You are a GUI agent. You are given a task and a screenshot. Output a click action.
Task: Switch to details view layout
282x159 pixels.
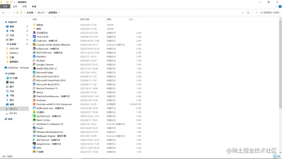(275, 156)
